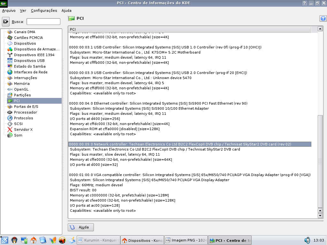
Task: Click the context help question mark in titlebar
Action: pyautogui.click(x=305, y=3)
